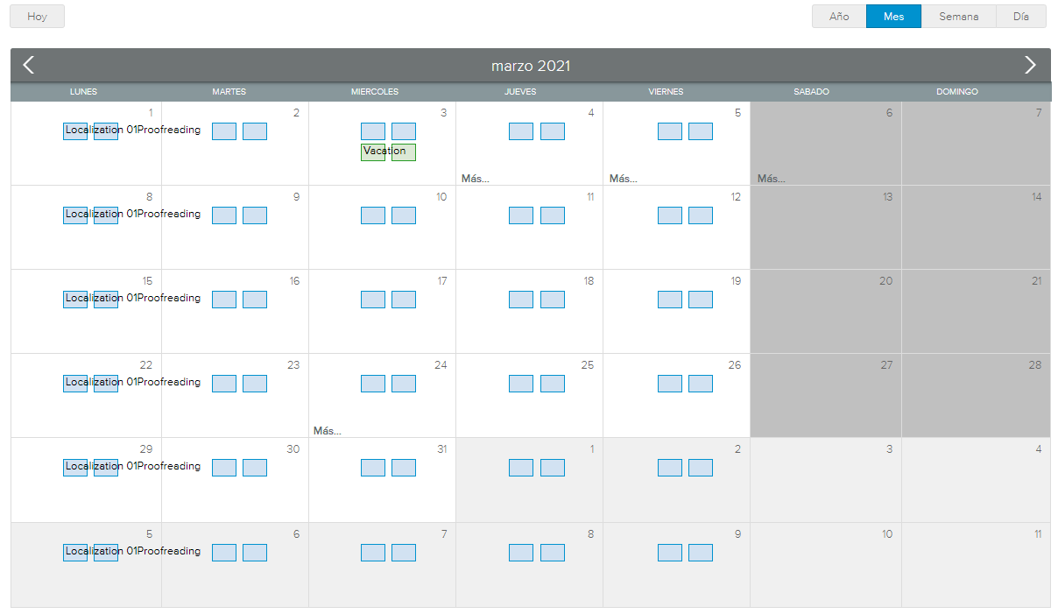
Task: Select the Mes view tab
Action: (893, 17)
